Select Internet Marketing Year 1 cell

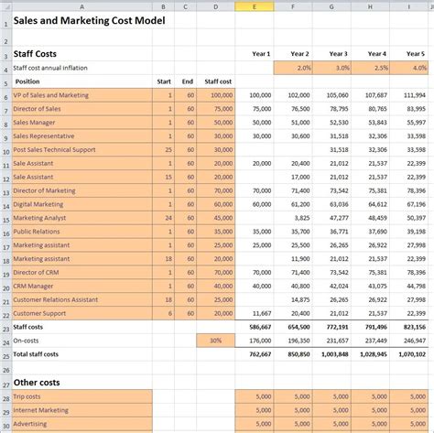[x=255, y=410]
